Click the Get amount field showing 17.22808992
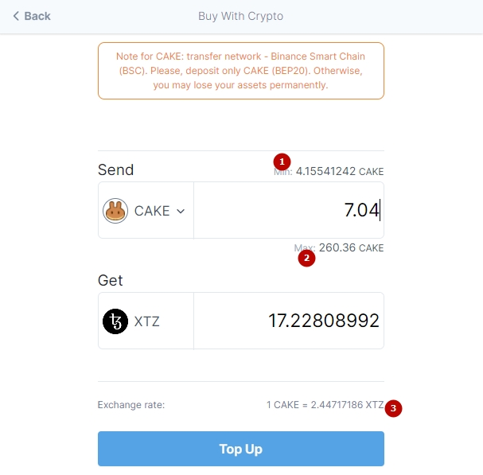This screenshot has width=483, height=475. coord(289,321)
